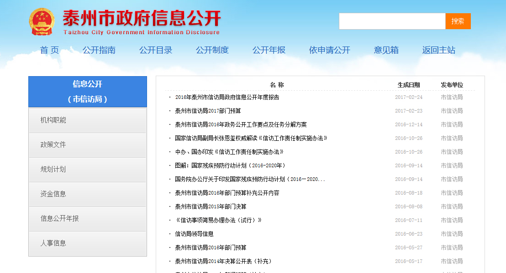The height and width of the screenshot is (273, 506).
Task: Click date 2016-05-17 in the list
Action: coord(409,262)
